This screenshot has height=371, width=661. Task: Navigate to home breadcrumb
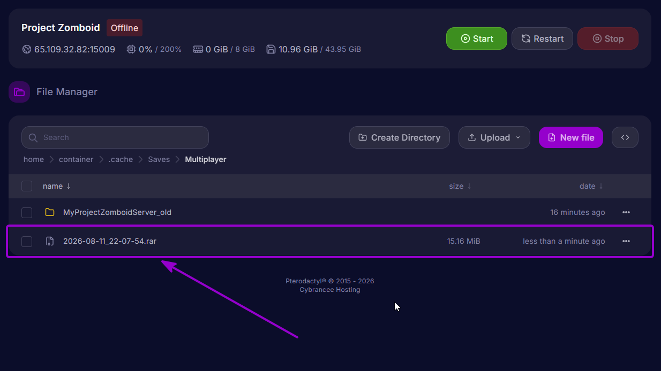(34, 159)
